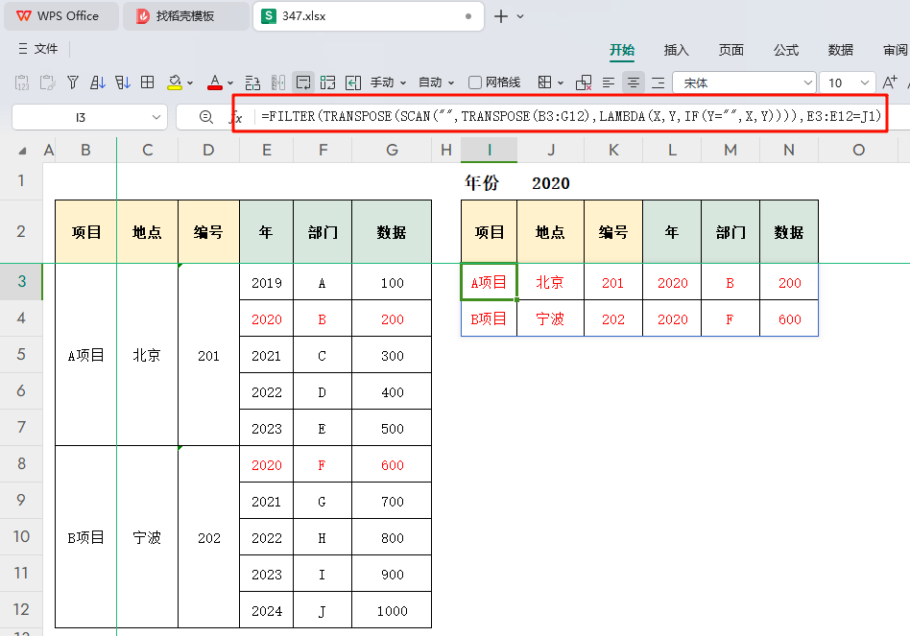
Task: Click inside the formula bar FILTER formula
Action: point(571,116)
